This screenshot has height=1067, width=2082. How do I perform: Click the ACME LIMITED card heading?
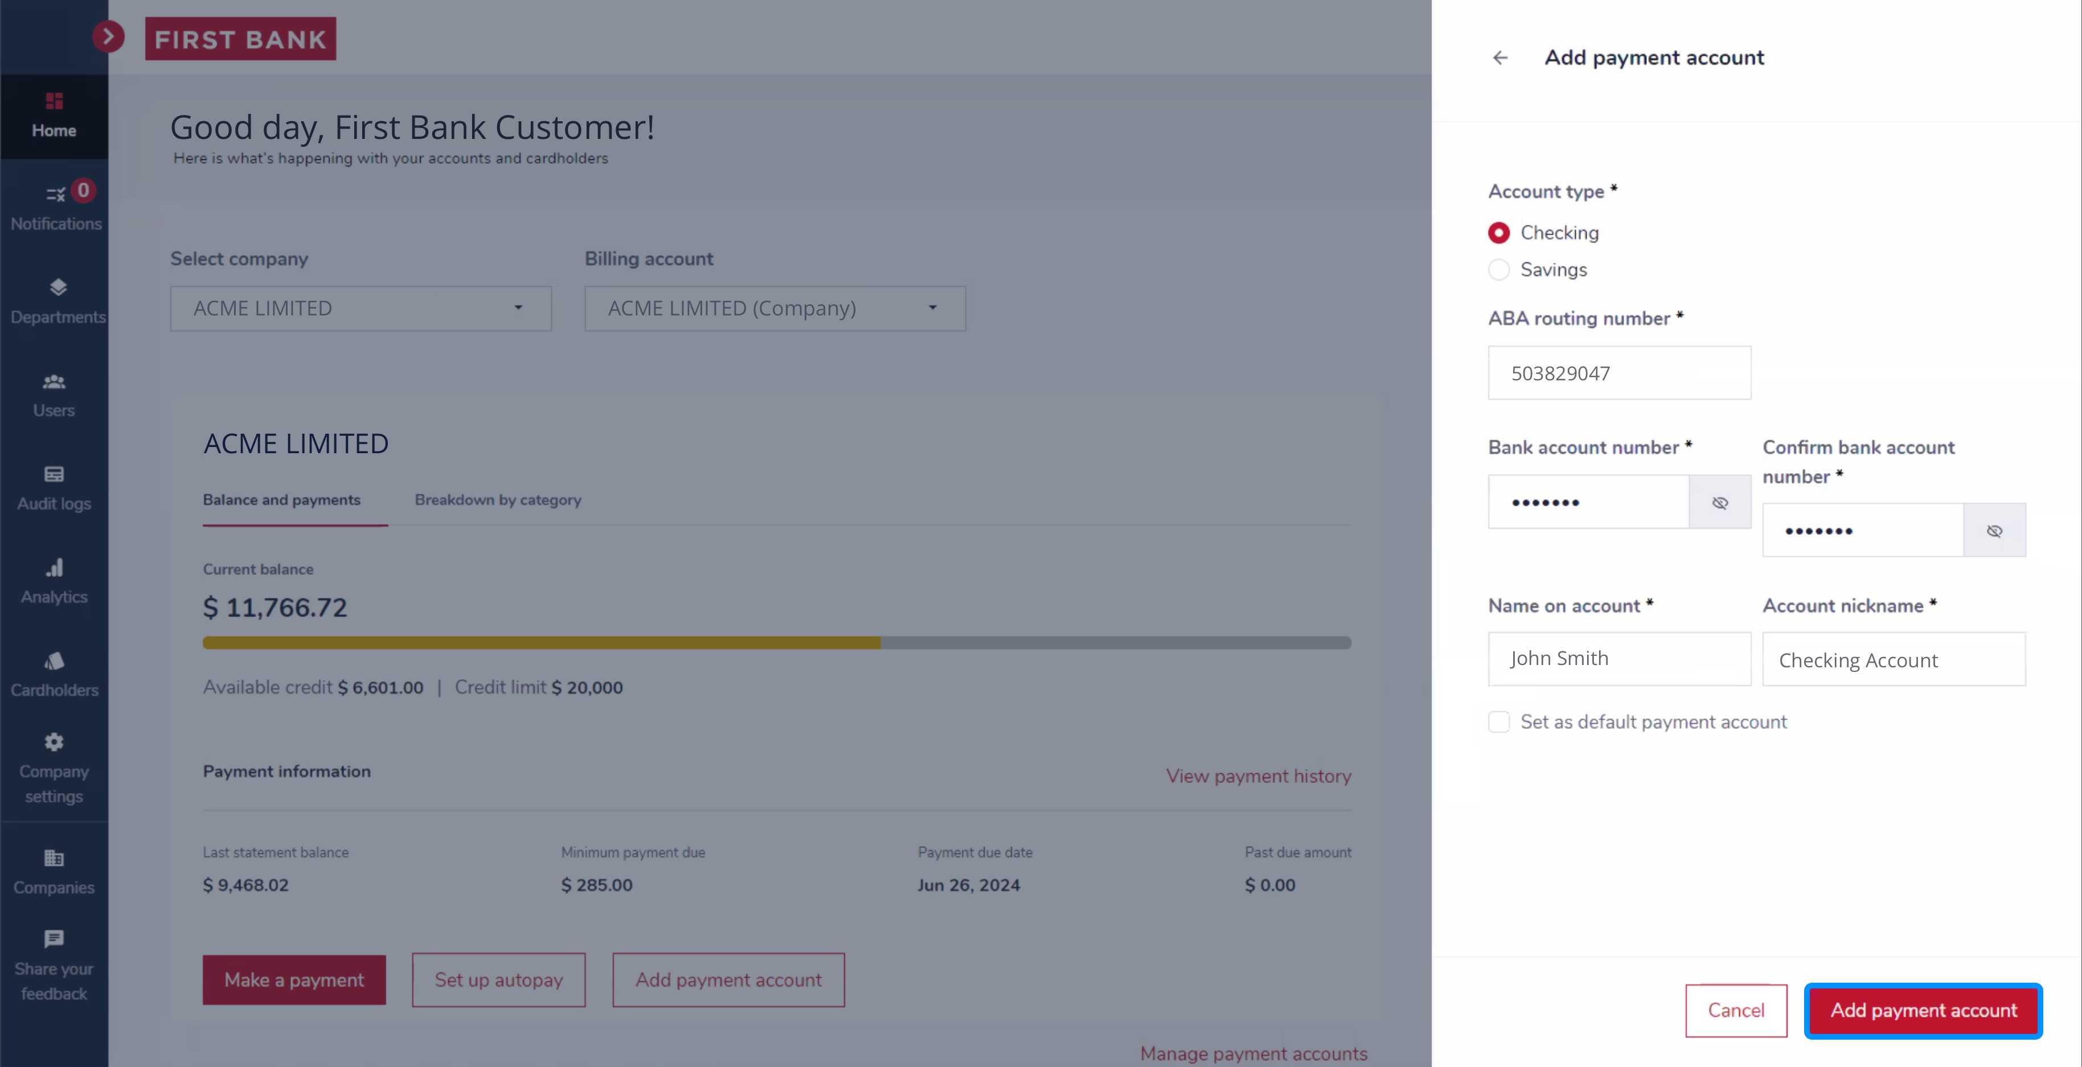(x=296, y=443)
